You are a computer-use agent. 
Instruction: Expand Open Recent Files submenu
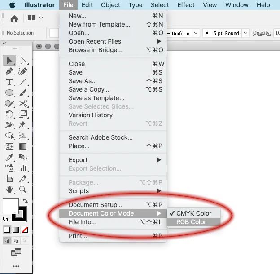click(113, 41)
